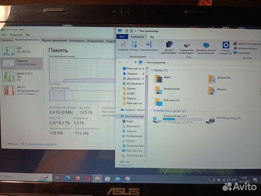
Task: Launch Firefox from taskbar
Action: 78,178
